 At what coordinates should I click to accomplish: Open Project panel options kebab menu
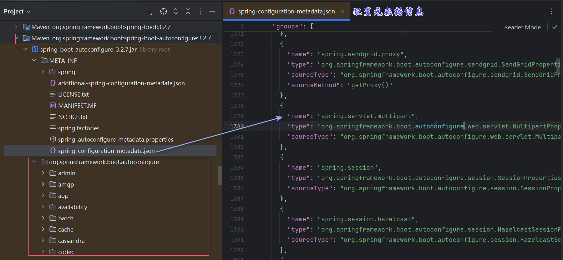[x=200, y=11]
